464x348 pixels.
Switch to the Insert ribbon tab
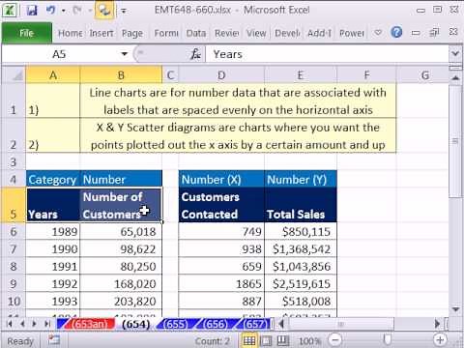101,33
